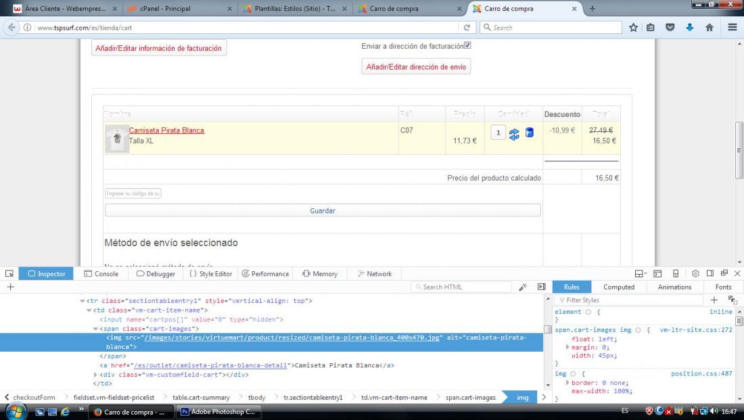The width and height of the screenshot is (744, 420).
Task: Click the add new node plus icon
Action: (x=10, y=287)
